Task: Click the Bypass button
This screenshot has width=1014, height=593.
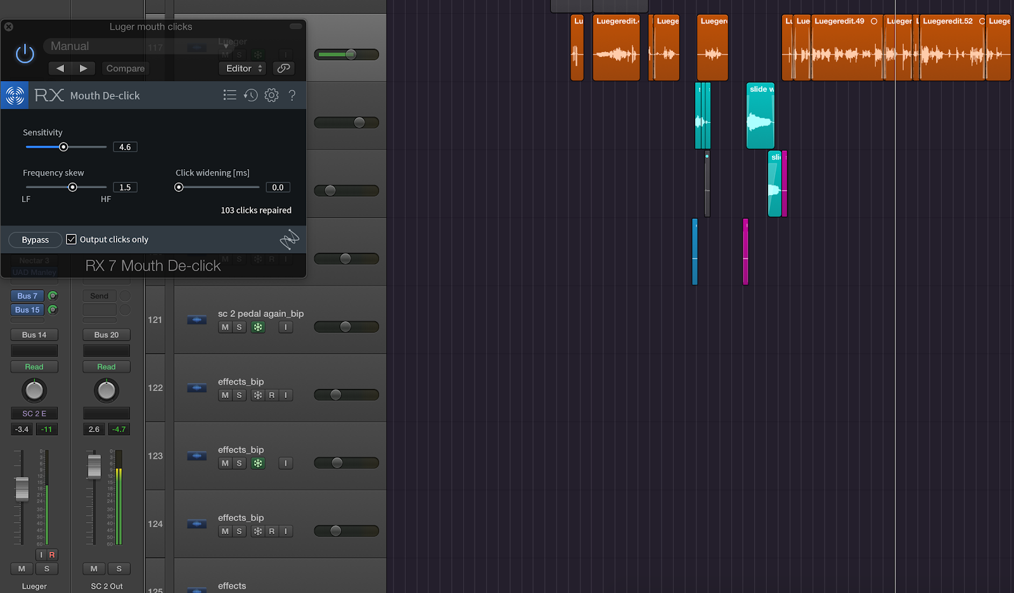Action: pos(35,239)
